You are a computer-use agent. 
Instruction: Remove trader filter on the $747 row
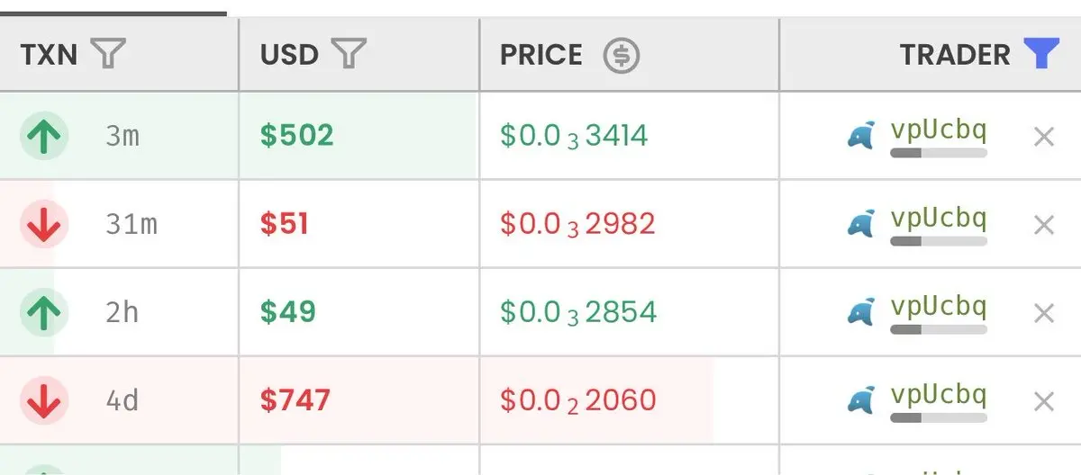click(1043, 400)
